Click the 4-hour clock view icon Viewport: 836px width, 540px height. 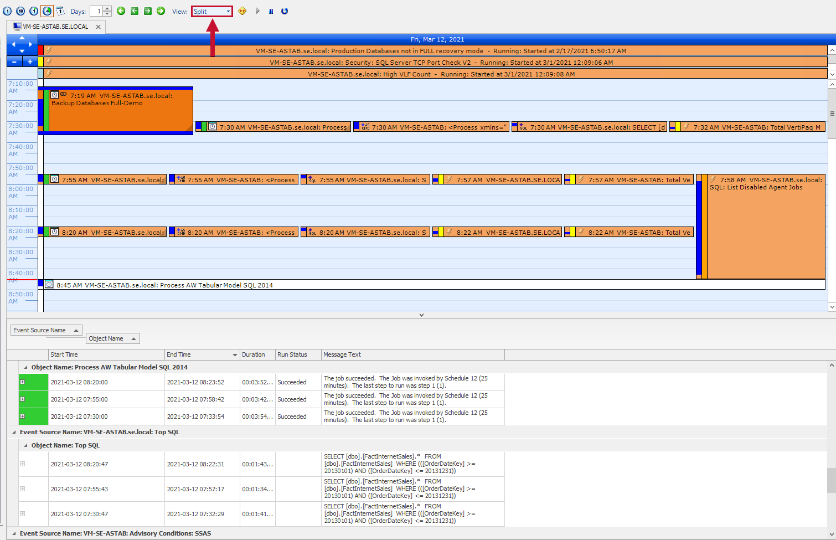[x=47, y=11]
